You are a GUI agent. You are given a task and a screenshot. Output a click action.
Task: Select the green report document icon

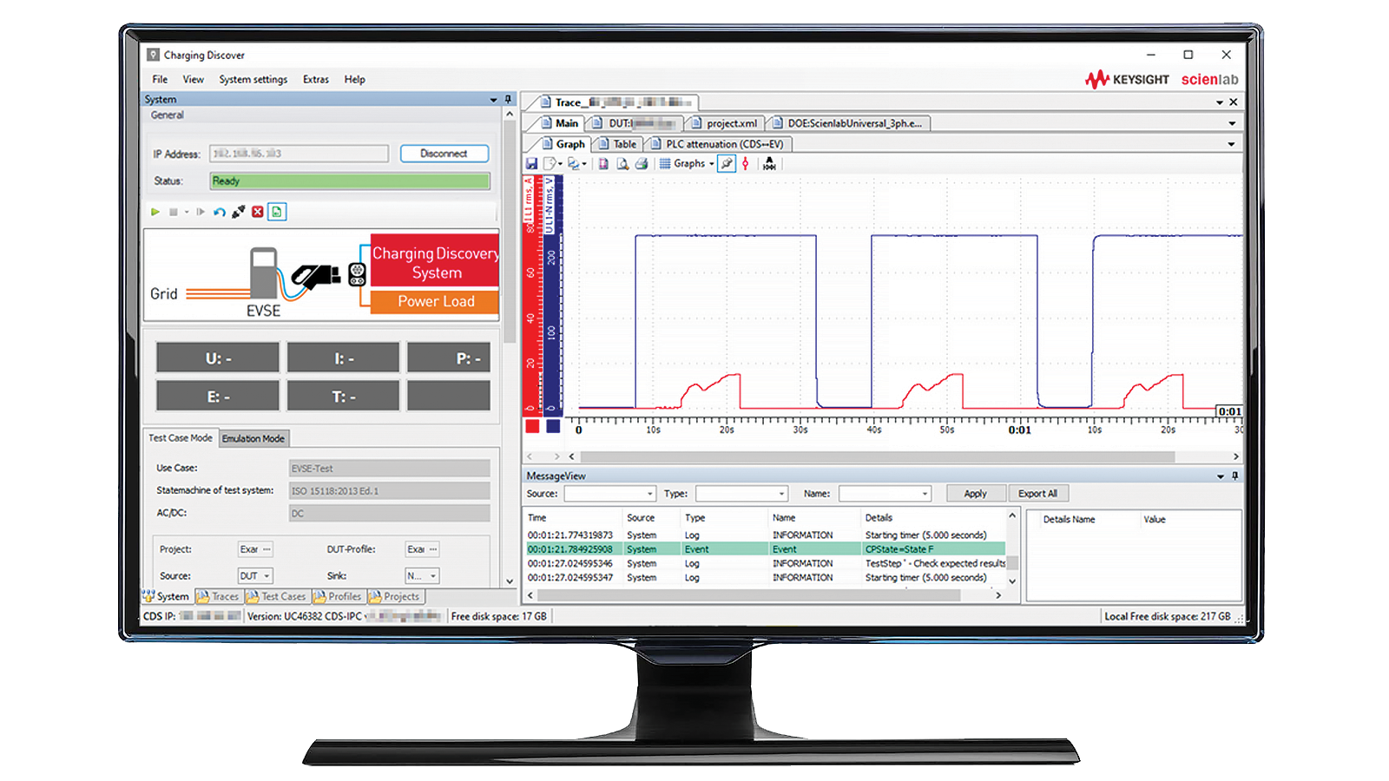click(x=278, y=212)
